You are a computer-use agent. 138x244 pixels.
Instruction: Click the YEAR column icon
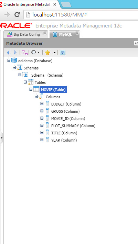[x=47, y=140]
